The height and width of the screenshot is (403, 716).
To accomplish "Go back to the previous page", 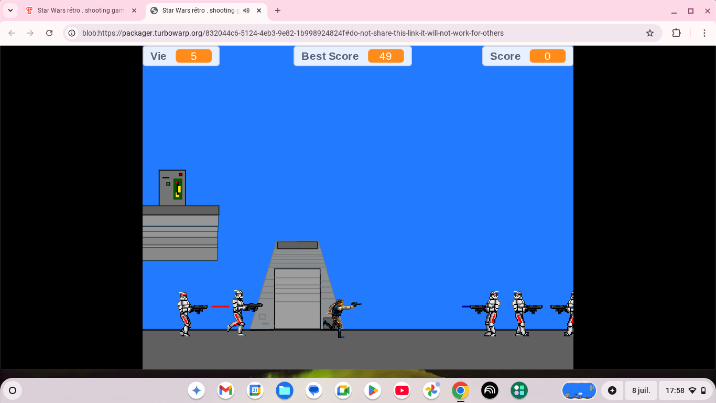I will click(12, 33).
